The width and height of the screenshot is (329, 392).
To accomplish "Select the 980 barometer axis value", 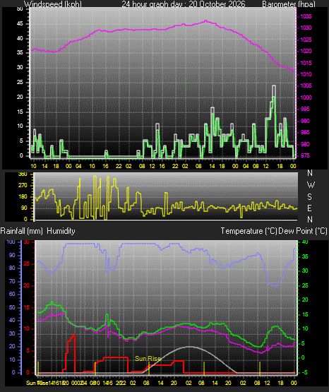I will [x=305, y=144].
